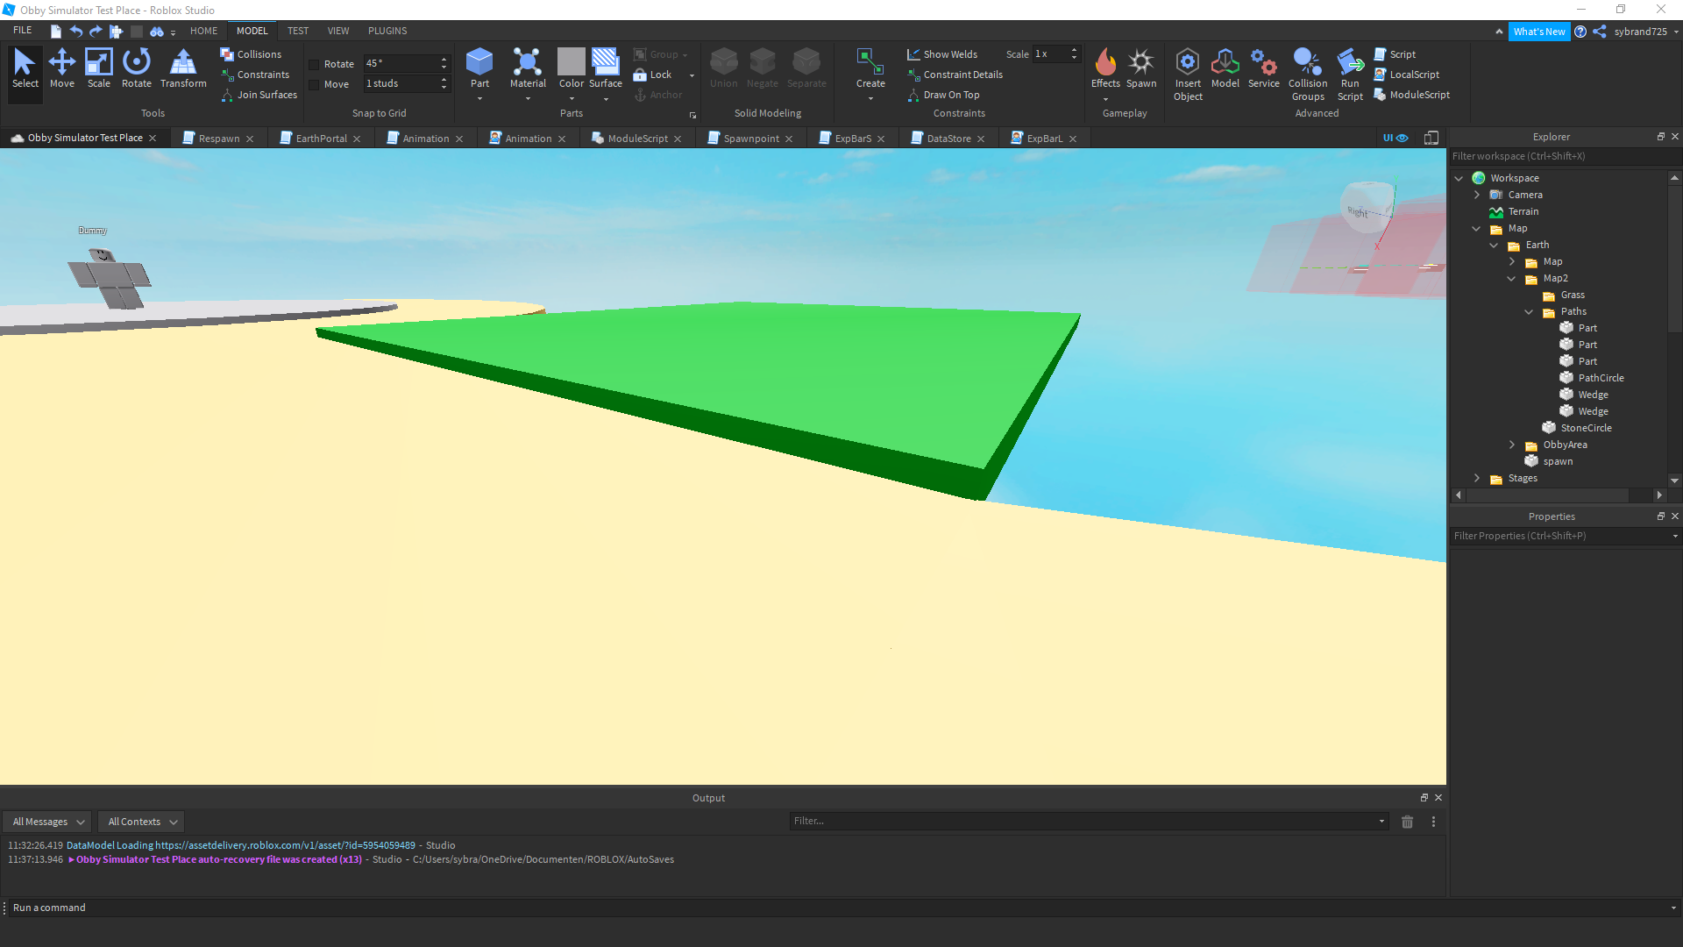Select the Scale tool
The image size is (1683, 947).
point(98,68)
